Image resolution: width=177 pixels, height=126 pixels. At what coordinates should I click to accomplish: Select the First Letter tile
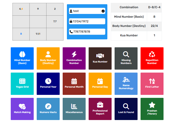click(152, 84)
